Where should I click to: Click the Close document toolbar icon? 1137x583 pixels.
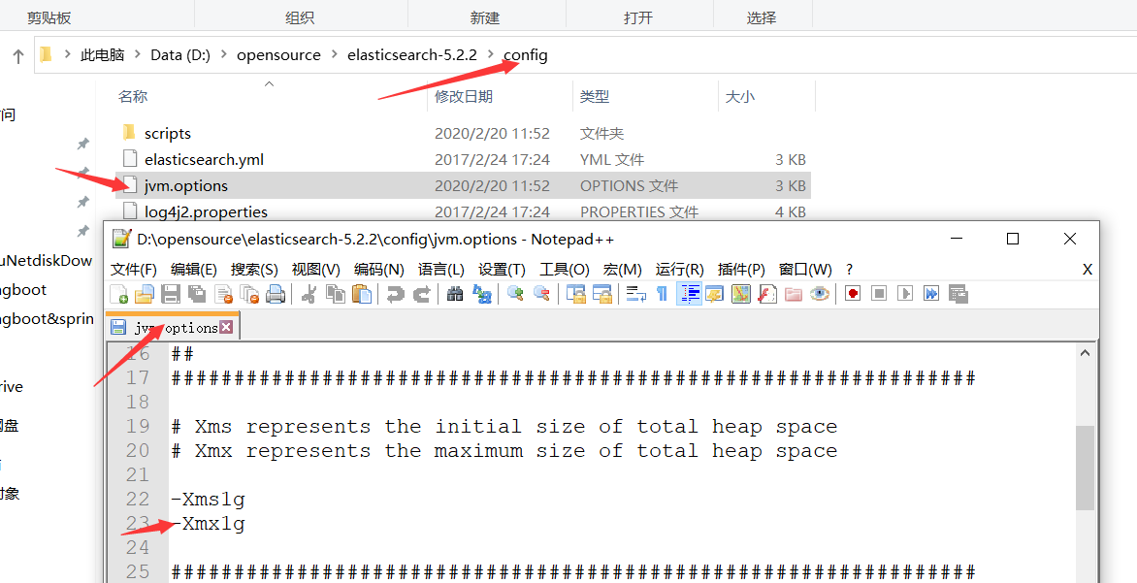coord(222,294)
